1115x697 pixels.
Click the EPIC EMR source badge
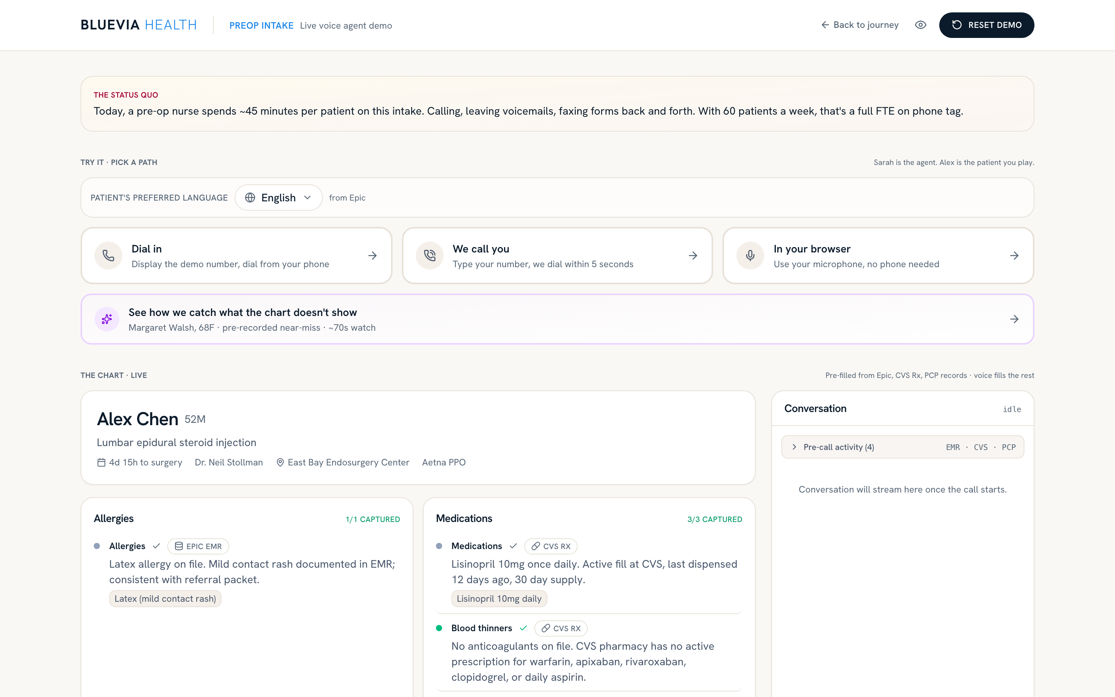click(x=198, y=546)
